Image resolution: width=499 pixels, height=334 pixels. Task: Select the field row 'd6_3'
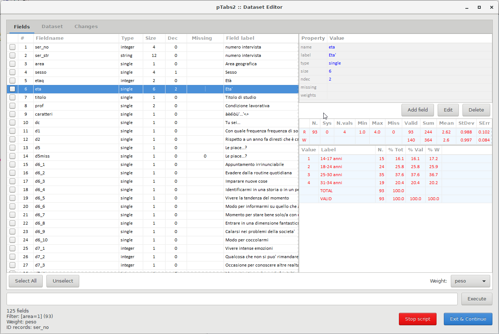coord(153,181)
